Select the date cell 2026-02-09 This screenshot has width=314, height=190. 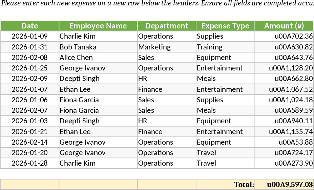(x=30, y=79)
